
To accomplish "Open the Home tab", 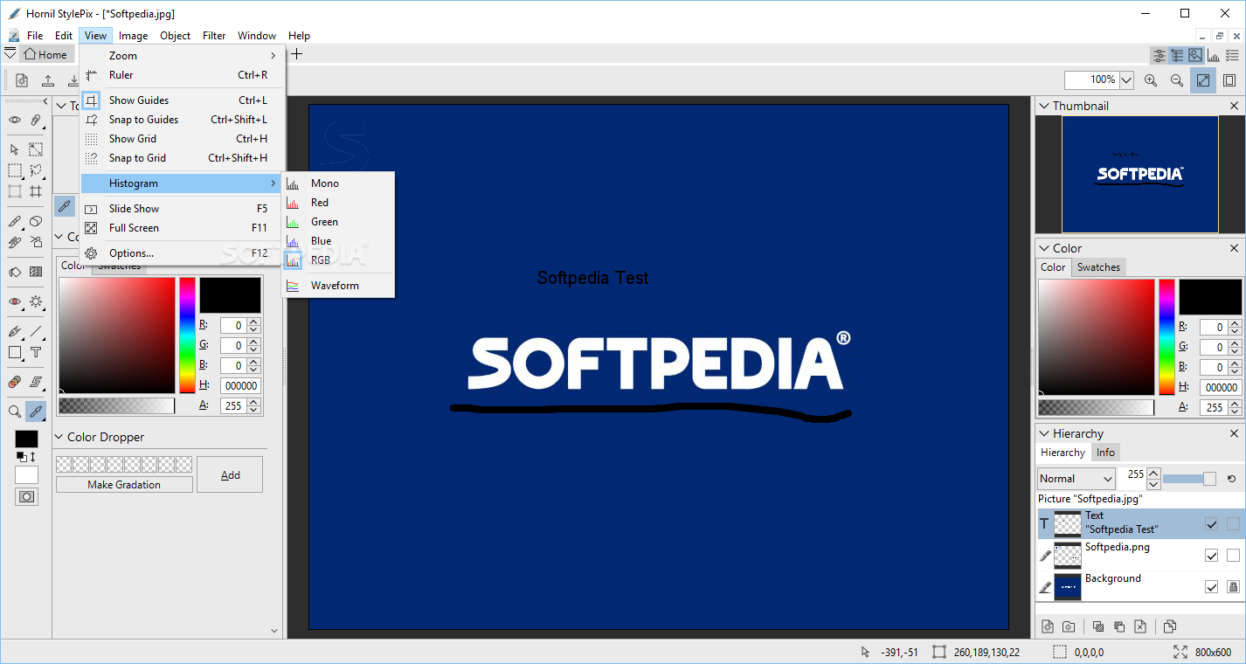I will tap(45, 54).
